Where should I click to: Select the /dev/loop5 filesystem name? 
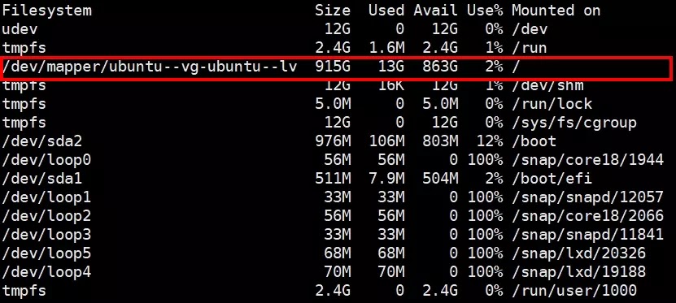(x=47, y=253)
